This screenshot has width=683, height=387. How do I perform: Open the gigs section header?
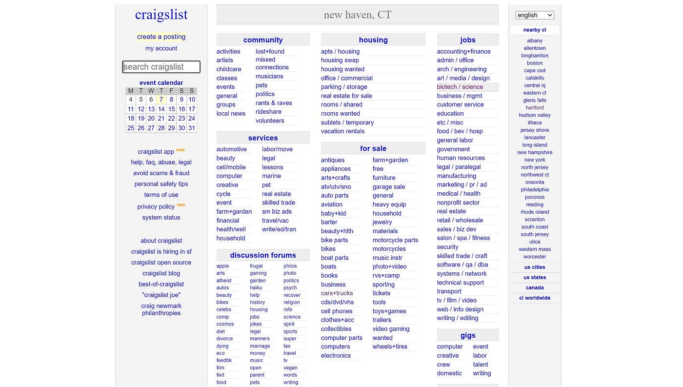[x=468, y=336]
